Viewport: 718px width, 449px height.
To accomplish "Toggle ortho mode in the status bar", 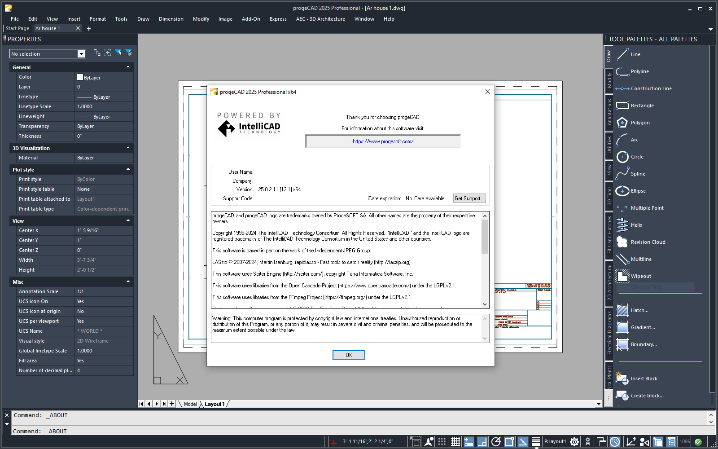I will (x=482, y=441).
